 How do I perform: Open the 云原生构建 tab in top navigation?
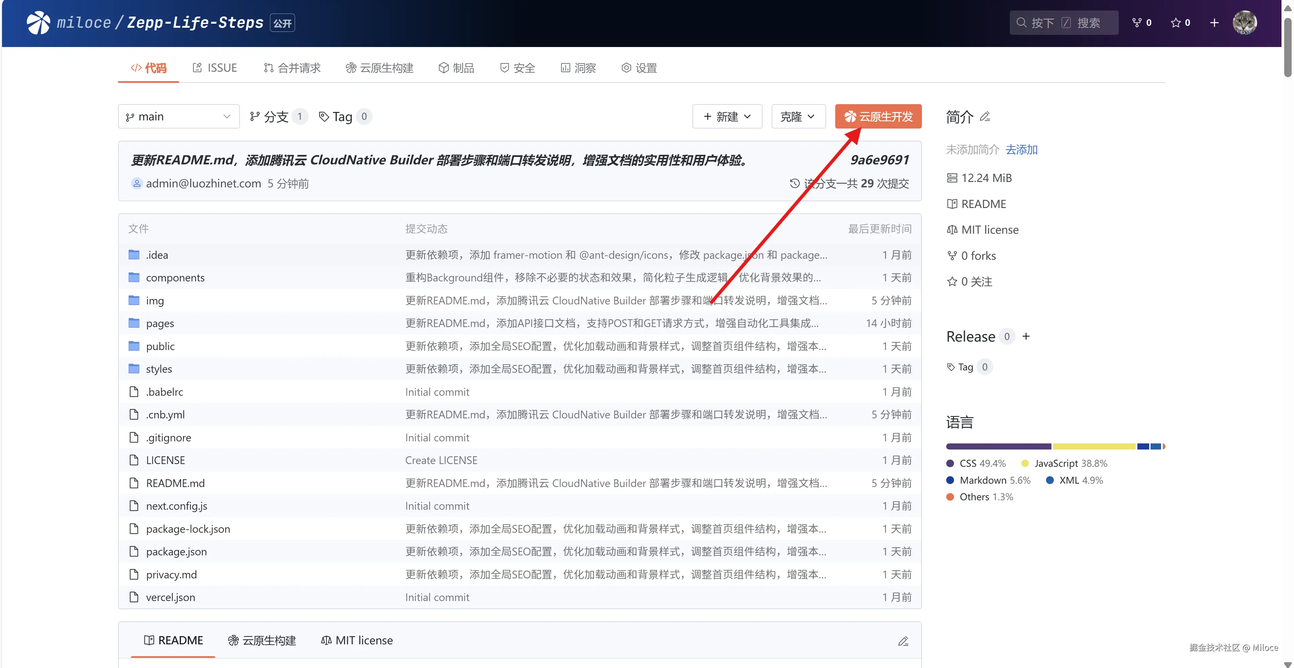[380, 68]
